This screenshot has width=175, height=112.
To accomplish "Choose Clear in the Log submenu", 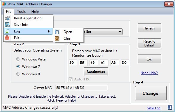I will (x=68, y=38).
